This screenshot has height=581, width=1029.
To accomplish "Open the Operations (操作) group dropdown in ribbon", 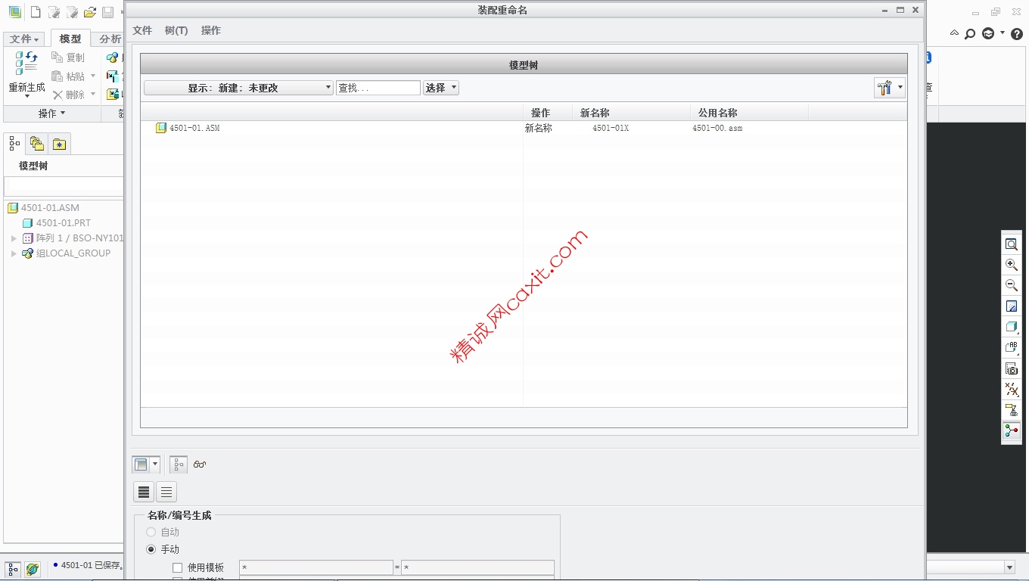I will 51,113.
